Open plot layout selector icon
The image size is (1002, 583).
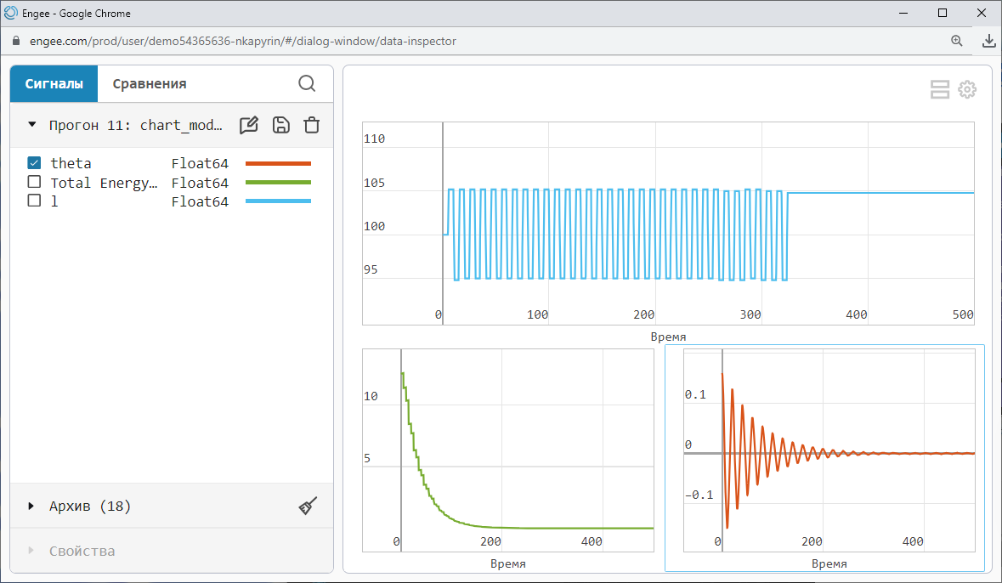coord(940,90)
